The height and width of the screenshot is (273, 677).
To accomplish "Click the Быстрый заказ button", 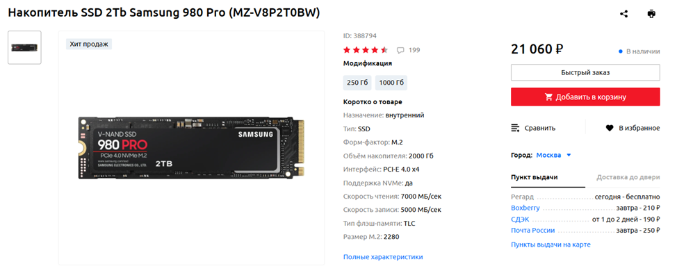I will pyautogui.click(x=585, y=72).
